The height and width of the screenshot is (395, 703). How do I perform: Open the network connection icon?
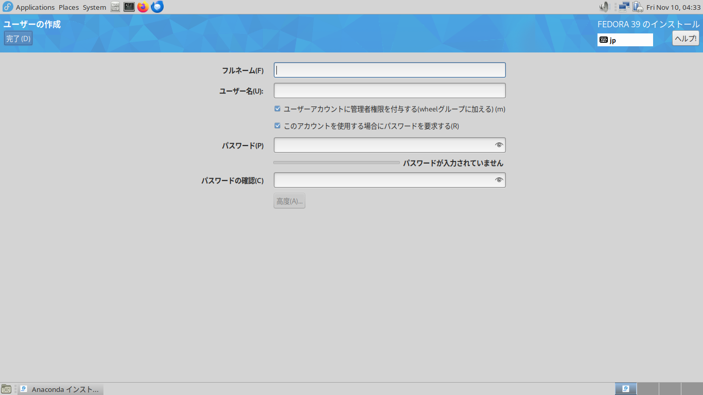click(624, 7)
